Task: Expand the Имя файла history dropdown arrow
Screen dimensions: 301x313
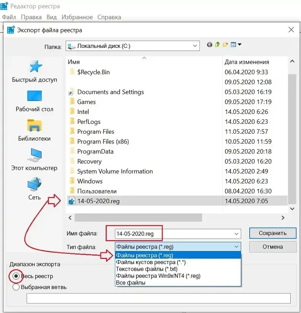Action: pyautogui.click(x=236, y=234)
